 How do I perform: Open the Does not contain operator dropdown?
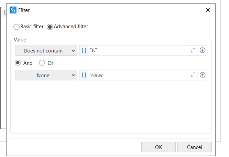click(x=46, y=50)
